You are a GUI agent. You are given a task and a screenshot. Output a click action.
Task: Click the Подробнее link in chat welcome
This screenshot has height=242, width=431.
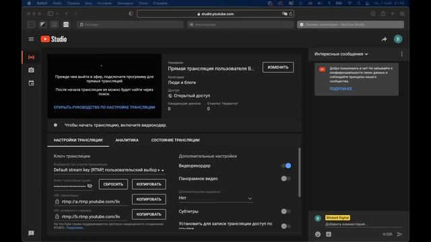[341, 89]
